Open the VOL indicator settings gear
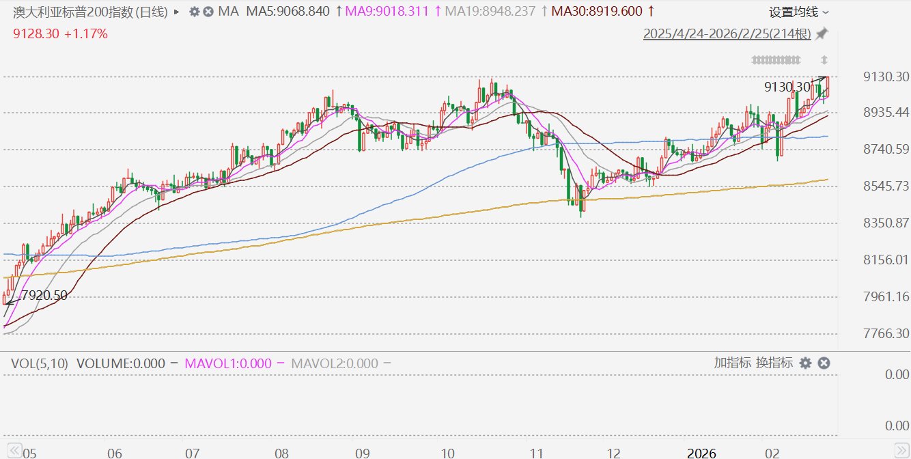Image resolution: width=911 pixels, height=459 pixels. click(x=805, y=363)
